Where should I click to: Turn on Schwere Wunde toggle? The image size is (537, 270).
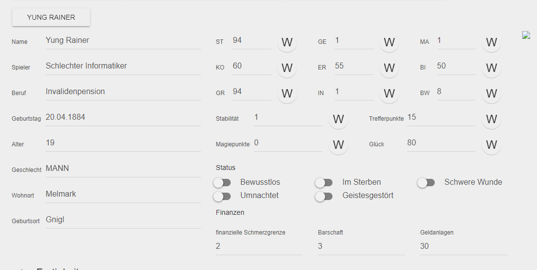pyautogui.click(x=426, y=182)
